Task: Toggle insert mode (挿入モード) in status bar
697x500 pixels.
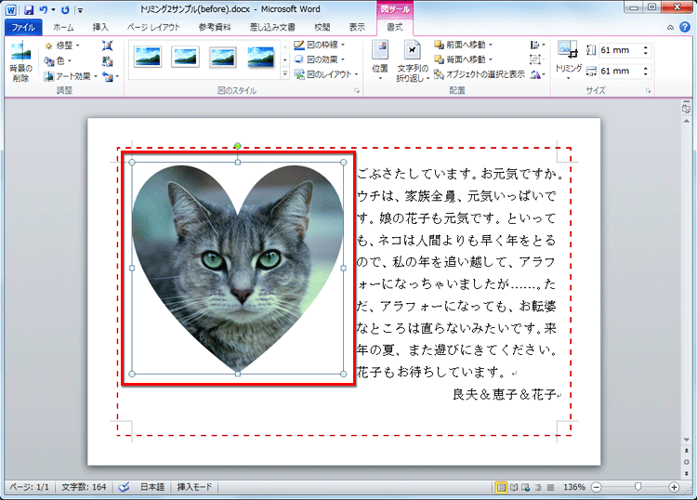Action: click(194, 487)
